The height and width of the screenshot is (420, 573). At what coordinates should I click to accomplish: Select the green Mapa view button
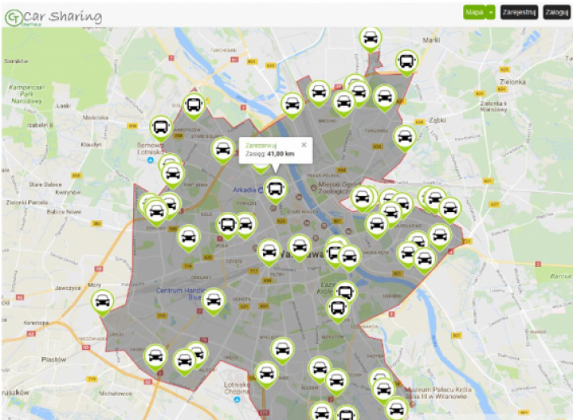point(475,12)
